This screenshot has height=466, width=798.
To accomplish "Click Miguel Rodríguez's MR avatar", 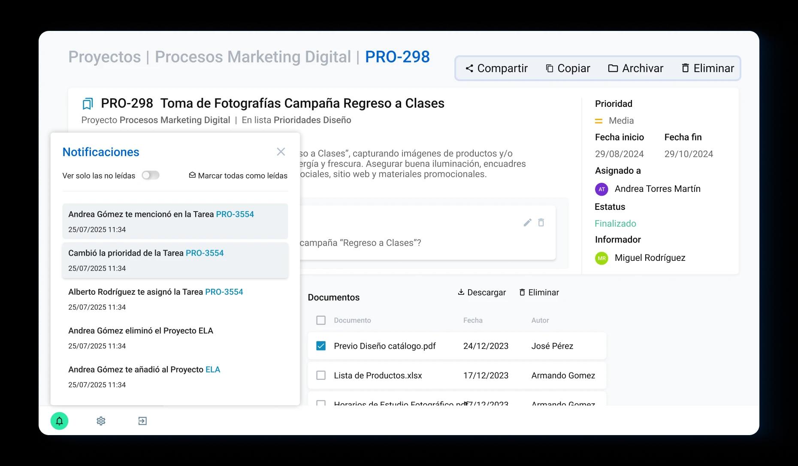I will coord(602,258).
